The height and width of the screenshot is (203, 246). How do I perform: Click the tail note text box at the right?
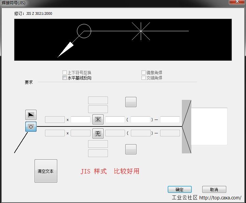click(209, 126)
